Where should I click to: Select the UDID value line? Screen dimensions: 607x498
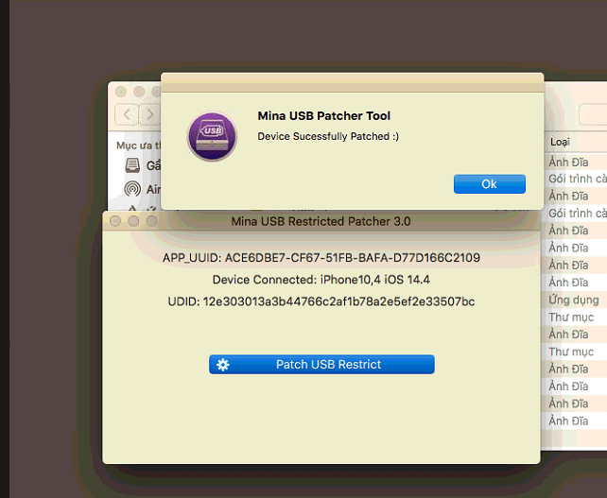point(321,301)
